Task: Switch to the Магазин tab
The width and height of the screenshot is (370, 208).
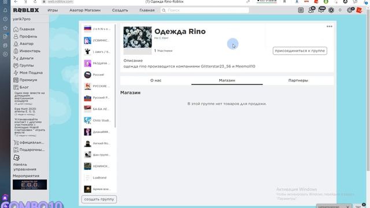Action: tap(227, 80)
